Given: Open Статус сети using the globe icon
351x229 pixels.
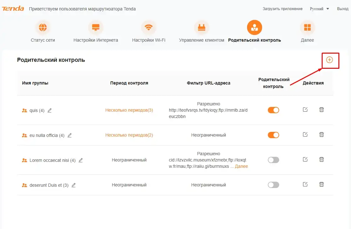Looking at the screenshot, I should (43, 27).
